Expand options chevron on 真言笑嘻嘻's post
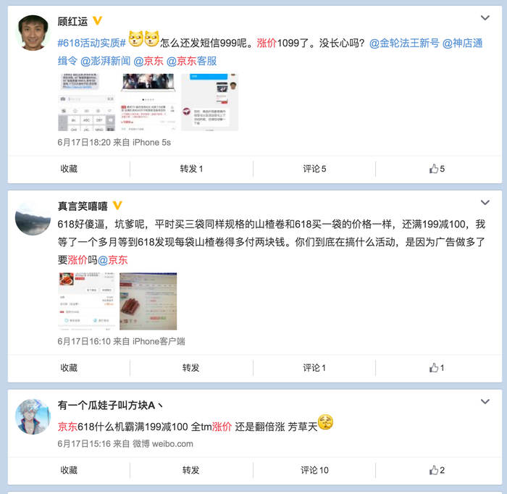The height and width of the screenshot is (494, 507). tap(485, 202)
